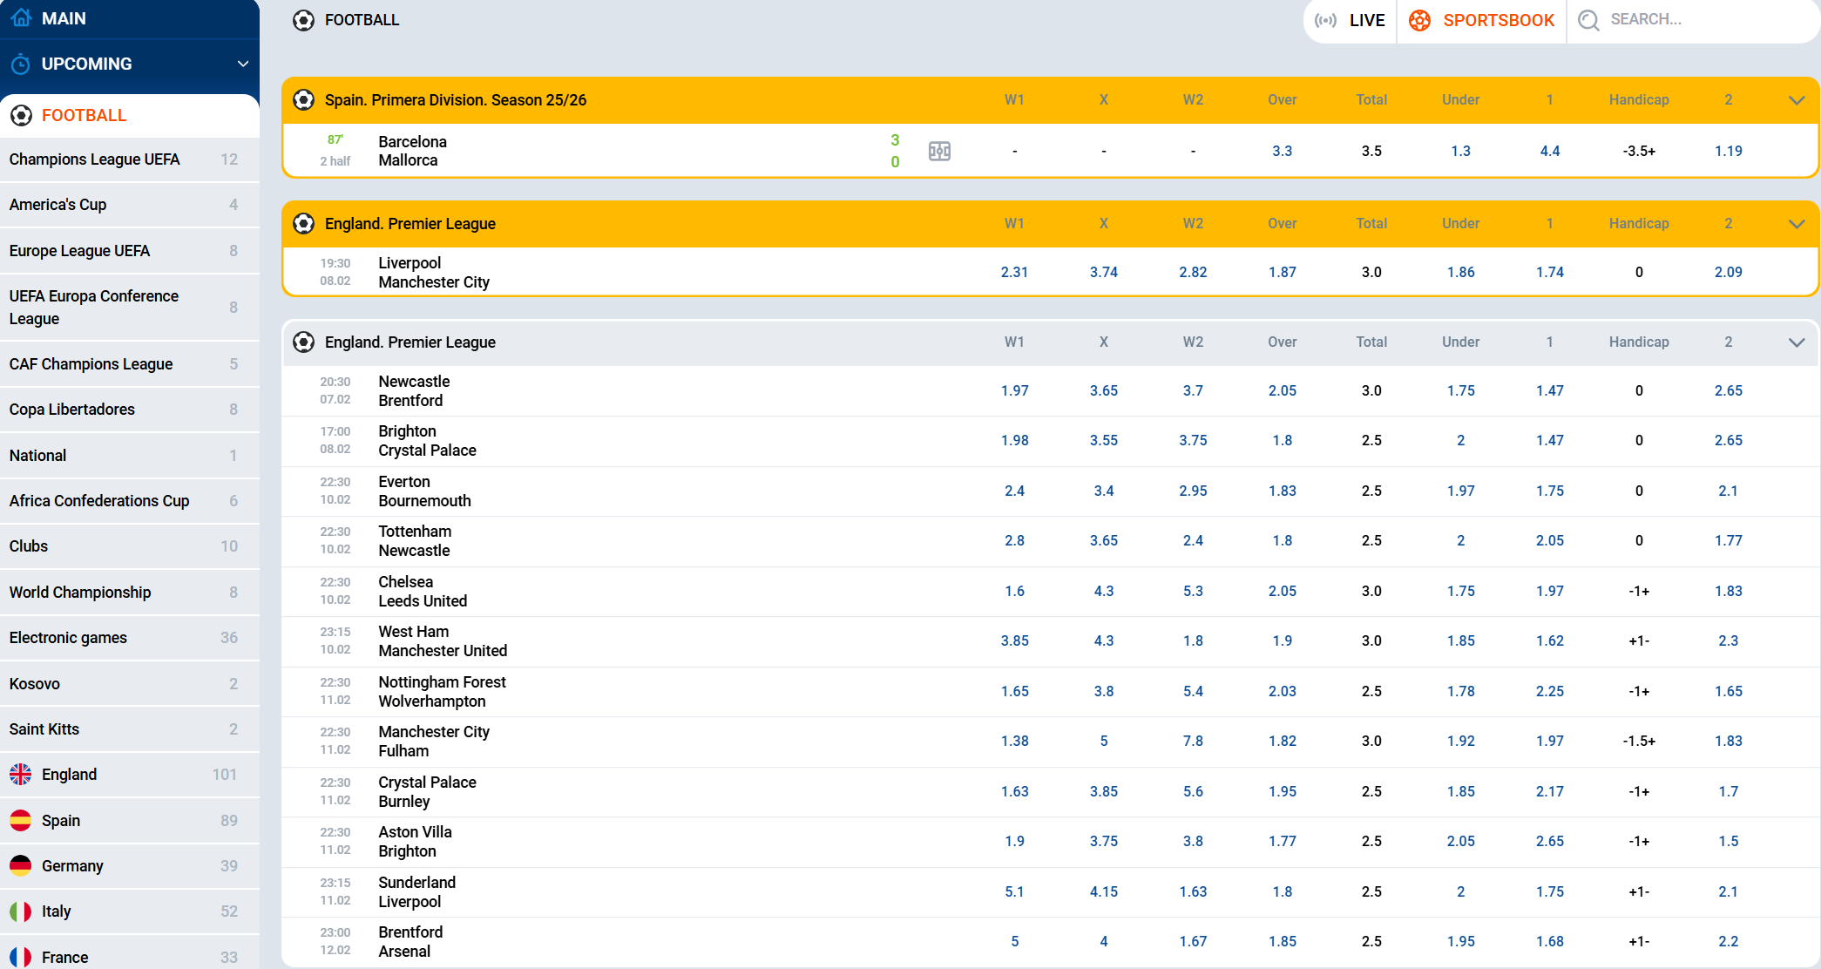Click the Germany flag icon
This screenshot has height=969, width=1821.
click(x=21, y=865)
